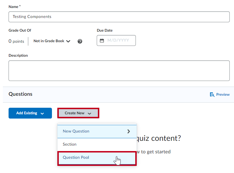Toggle the Create New dropdown chevron

click(90, 113)
